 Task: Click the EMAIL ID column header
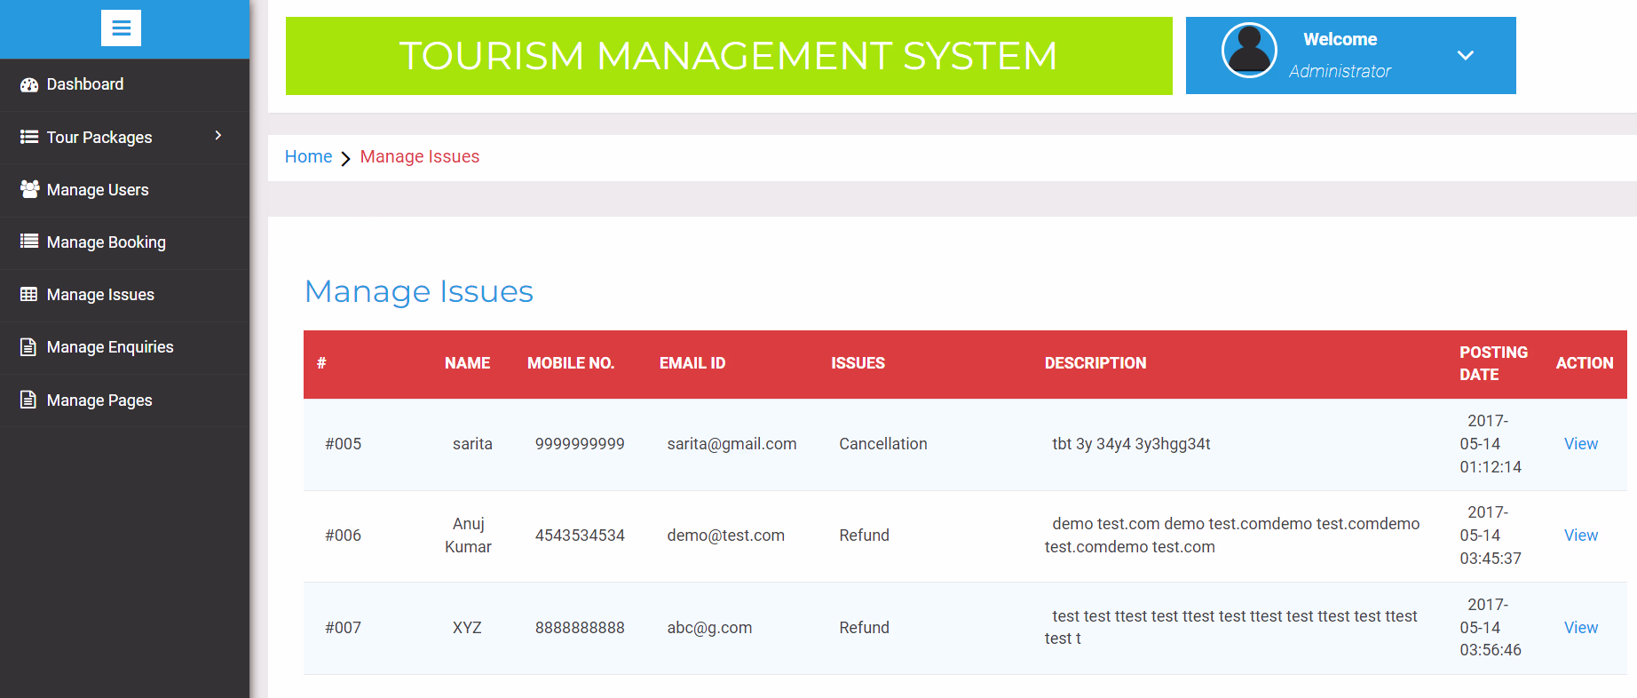tap(692, 363)
